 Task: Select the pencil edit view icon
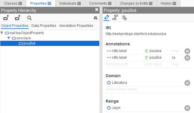(107, 17)
